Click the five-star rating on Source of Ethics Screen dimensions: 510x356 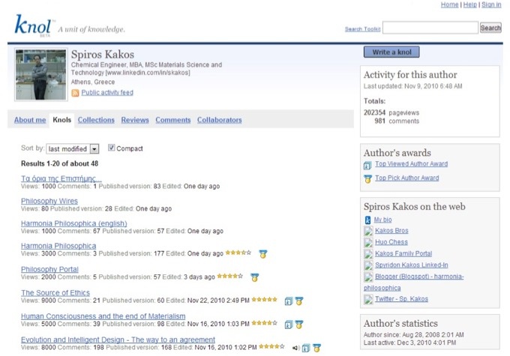(x=264, y=300)
